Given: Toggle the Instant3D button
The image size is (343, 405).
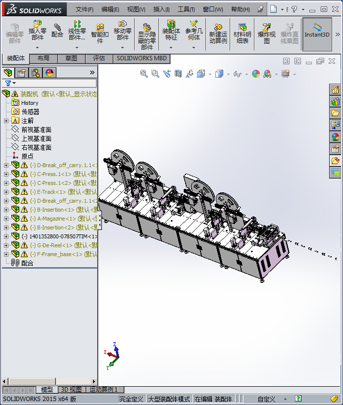Looking at the screenshot, I should [317, 34].
